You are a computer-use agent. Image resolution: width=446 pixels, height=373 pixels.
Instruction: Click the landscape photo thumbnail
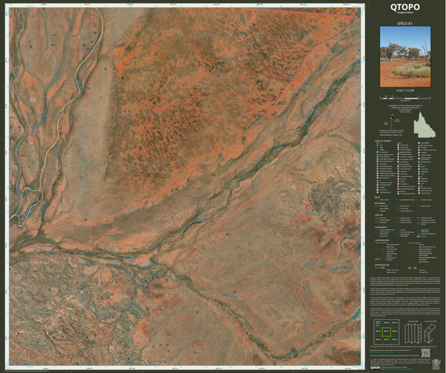pos(405,57)
